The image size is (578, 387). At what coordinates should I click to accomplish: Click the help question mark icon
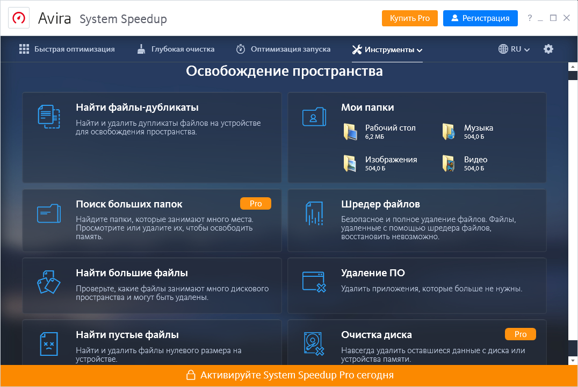[530, 18]
